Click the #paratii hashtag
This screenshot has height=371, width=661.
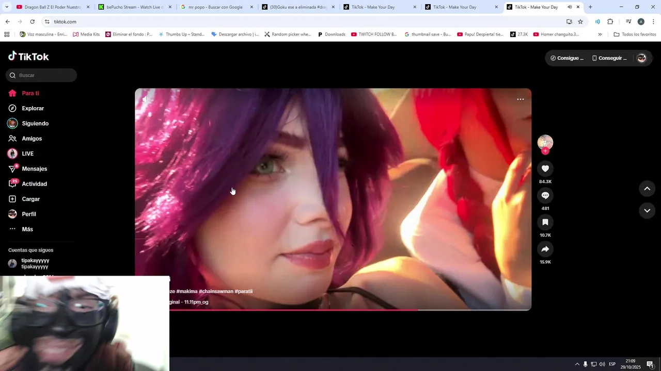244,291
